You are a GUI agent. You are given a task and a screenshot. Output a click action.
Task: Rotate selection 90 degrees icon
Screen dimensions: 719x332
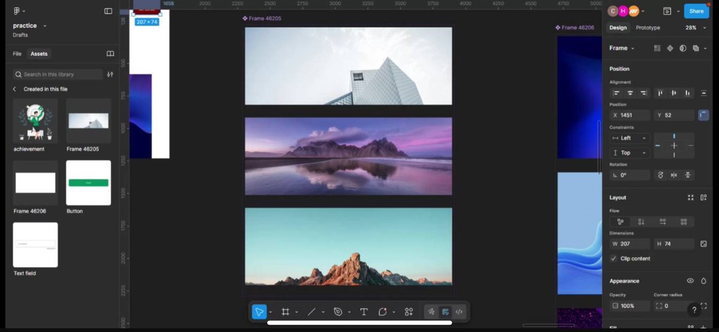(x=661, y=175)
